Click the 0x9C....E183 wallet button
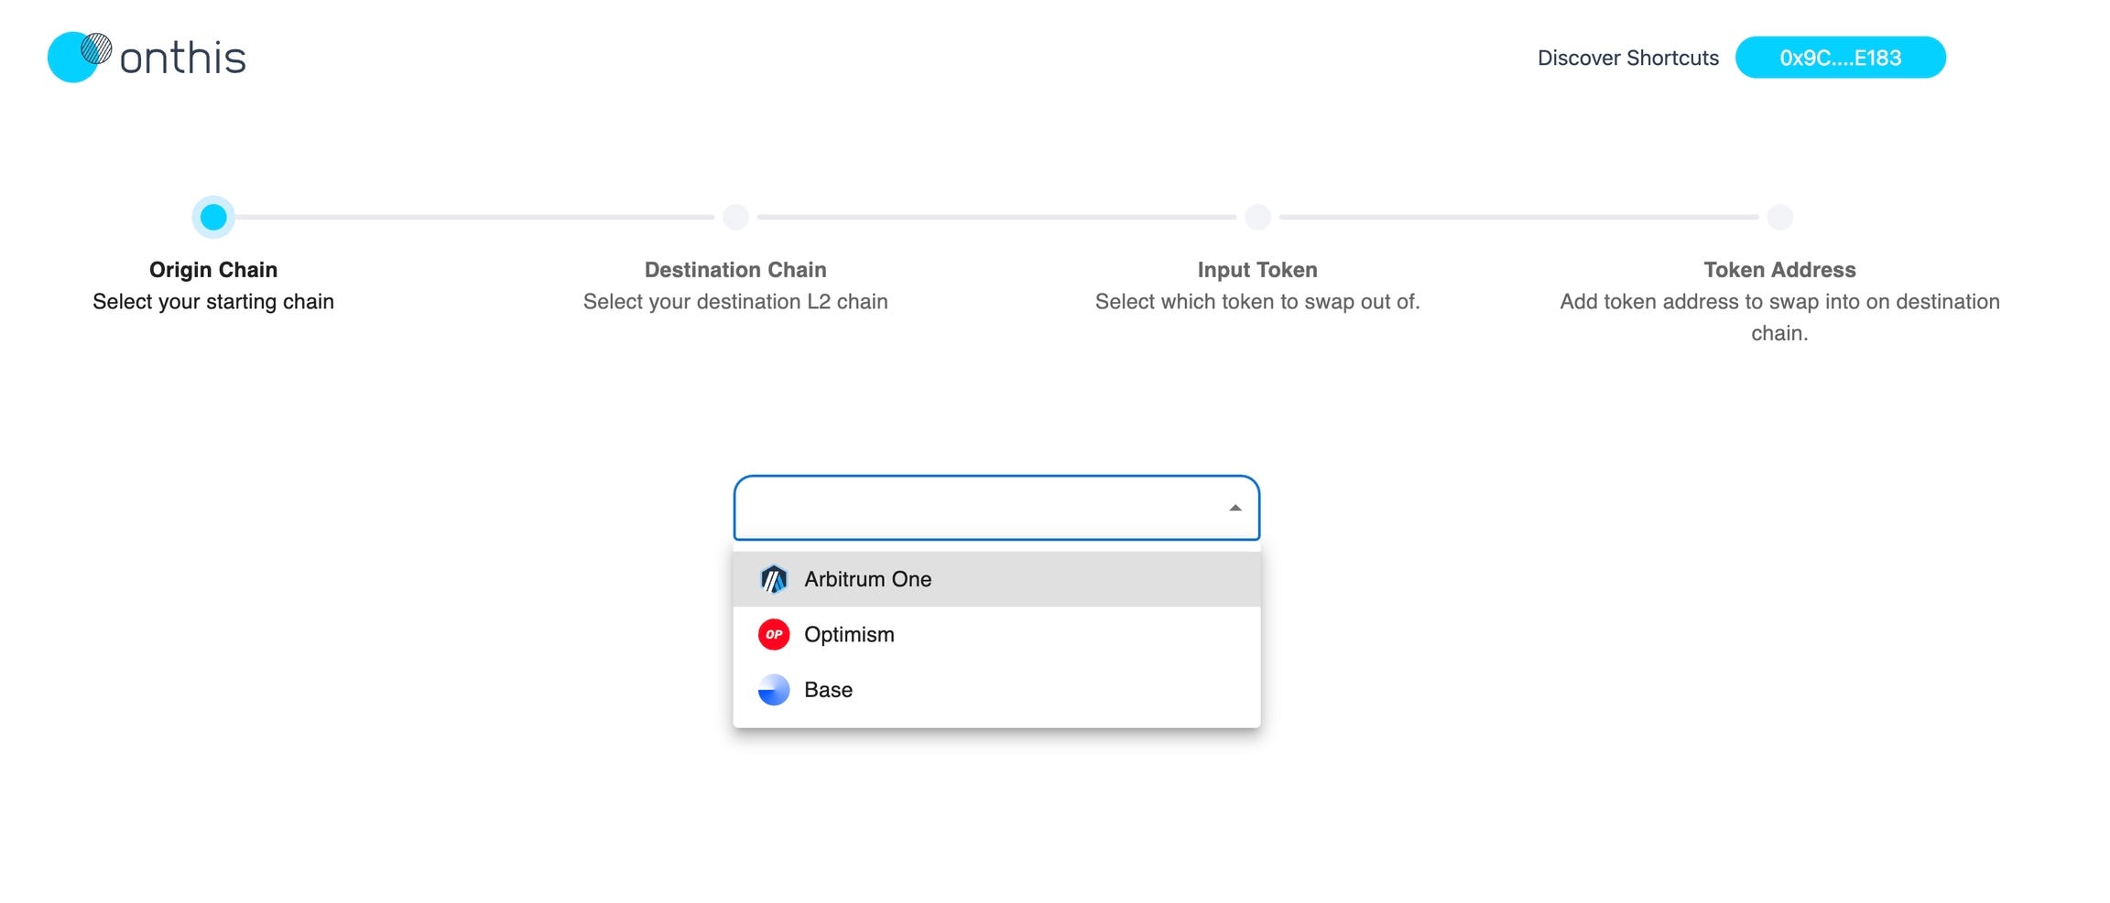Viewport: 2110px width, 903px height. coord(1840,58)
